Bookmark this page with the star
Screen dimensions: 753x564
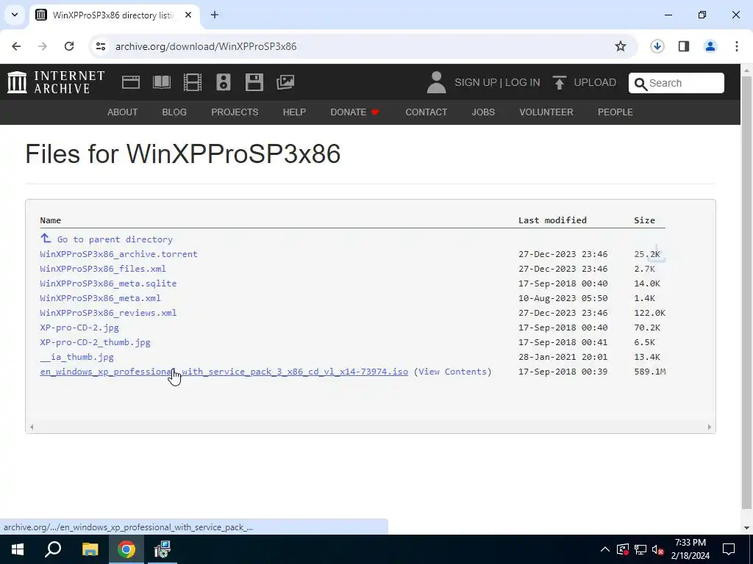click(621, 46)
